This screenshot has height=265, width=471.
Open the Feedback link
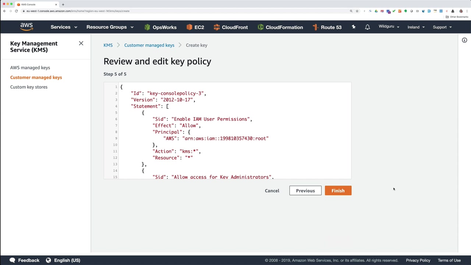pyautogui.click(x=24, y=260)
